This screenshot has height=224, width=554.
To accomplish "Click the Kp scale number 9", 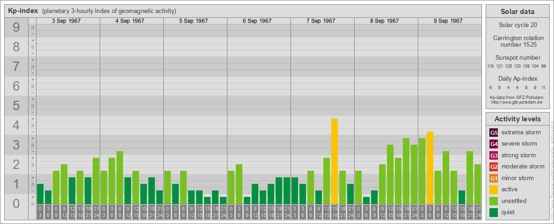I will [16, 28].
